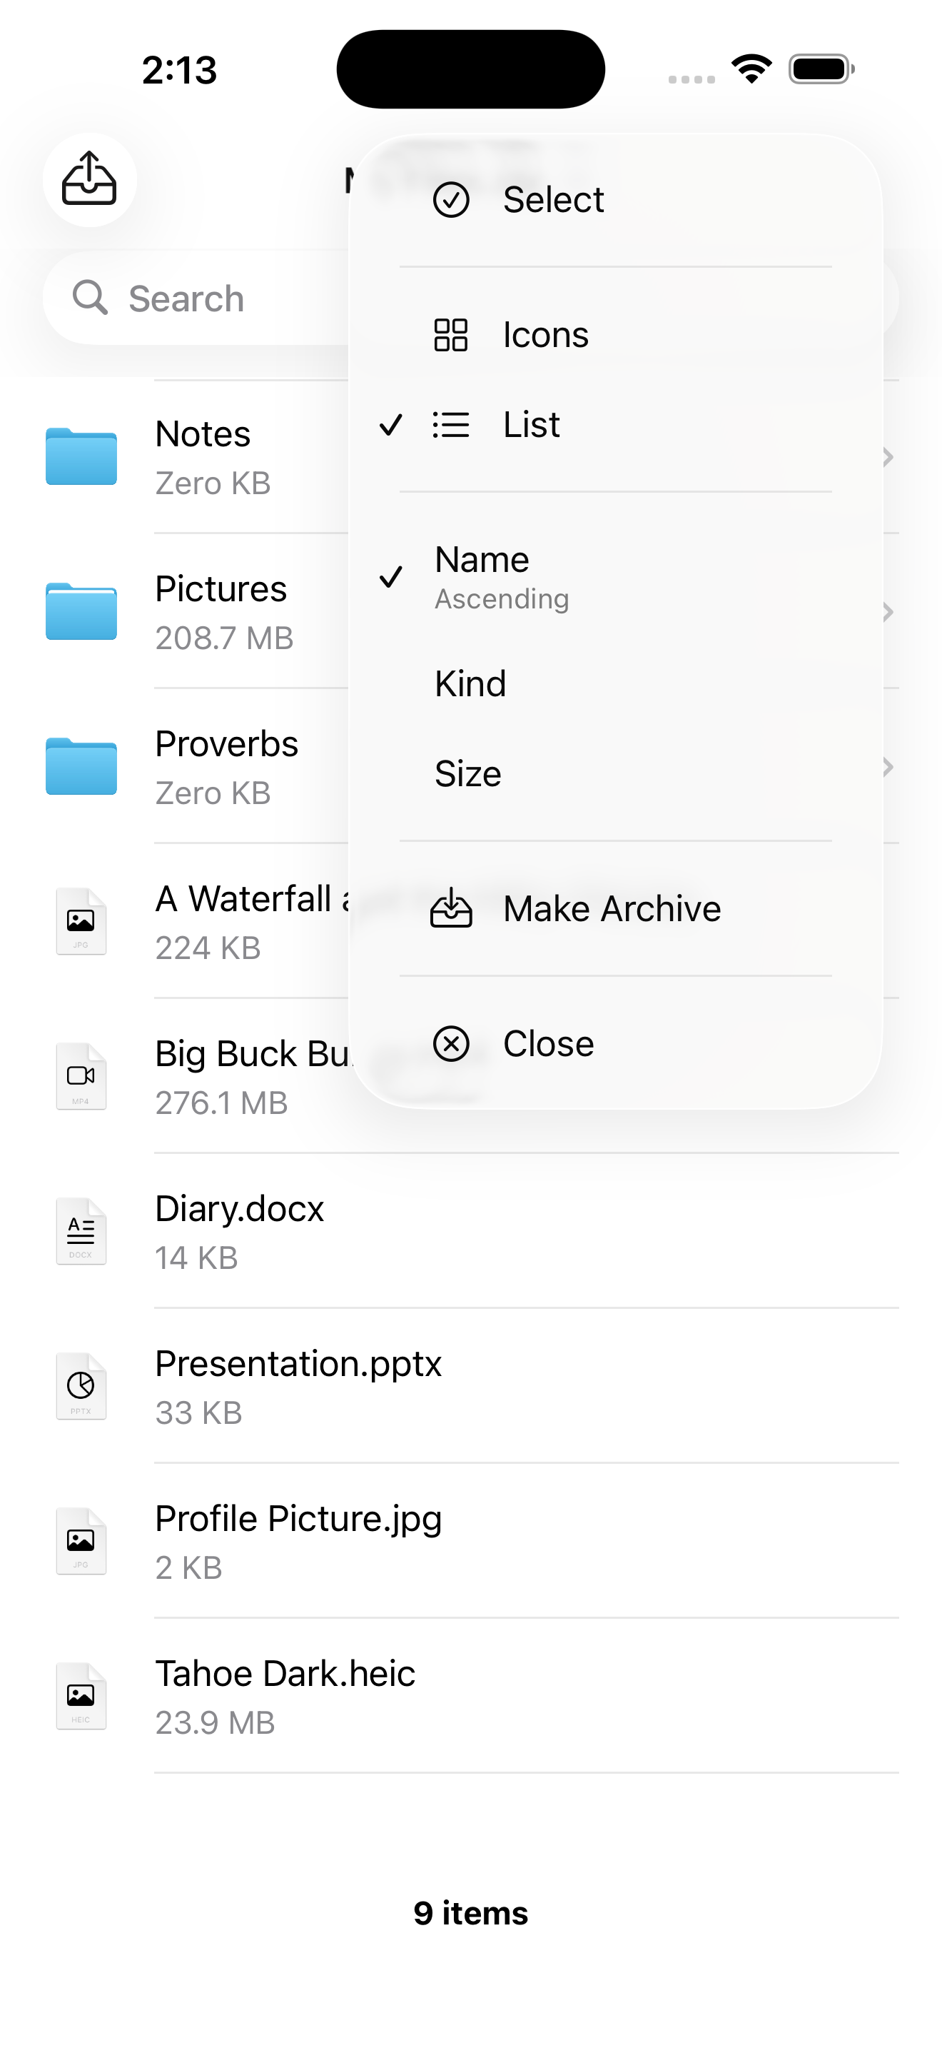Screen dimensions: 942x2048
Task: Choose Size from the sort menu
Action: [x=468, y=772]
